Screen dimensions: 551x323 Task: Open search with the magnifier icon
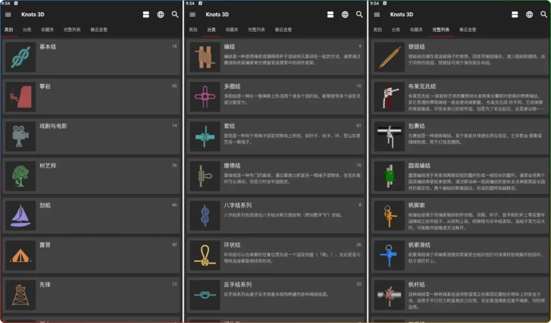(x=174, y=15)
